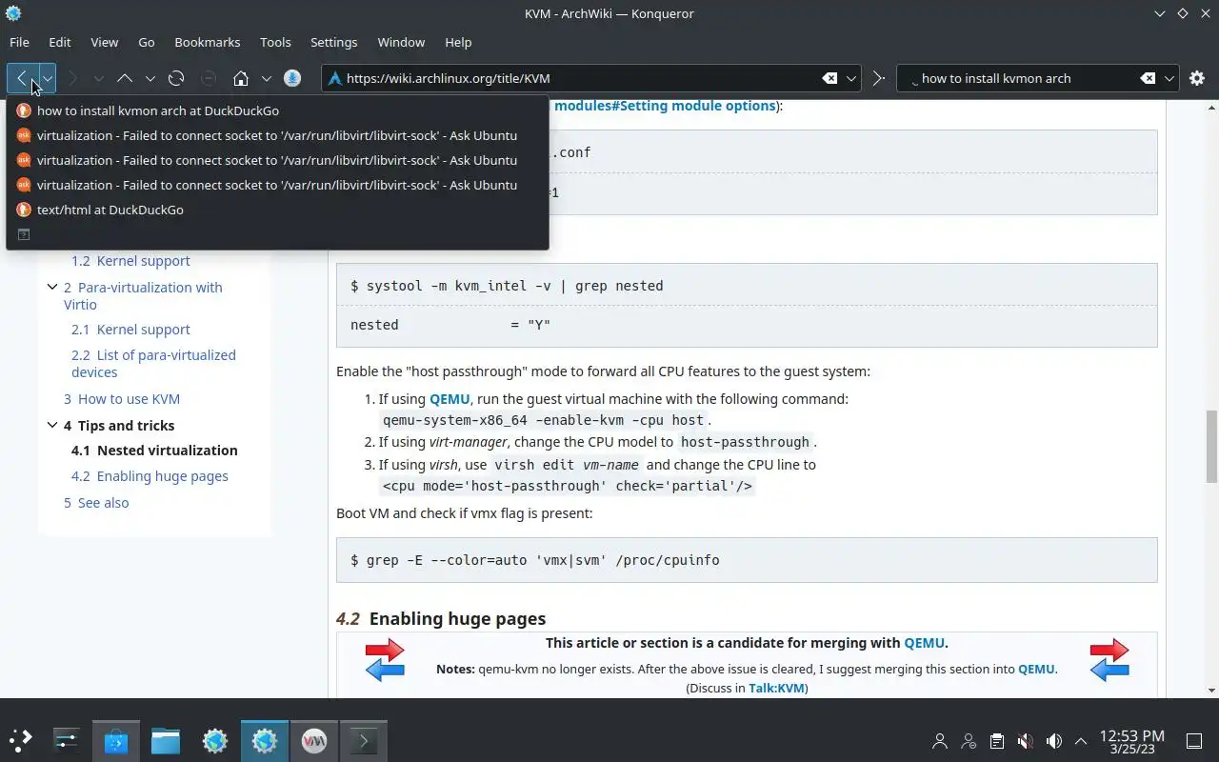This screenshot has width=1219, height=762.
Task: Open the Window menu
Action: tap(401, 42)
